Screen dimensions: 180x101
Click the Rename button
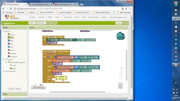11,89
